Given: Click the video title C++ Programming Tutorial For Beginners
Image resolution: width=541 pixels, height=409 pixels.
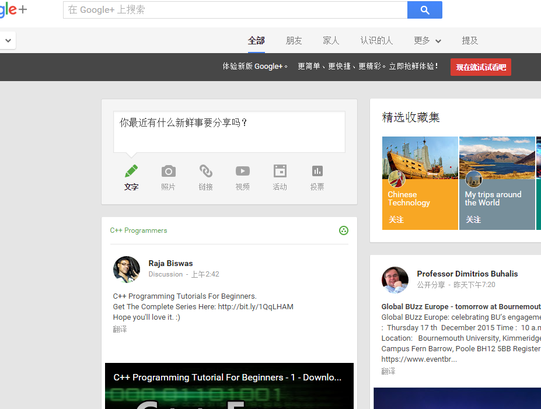Looking at the screenshot, I should (228, 377).
